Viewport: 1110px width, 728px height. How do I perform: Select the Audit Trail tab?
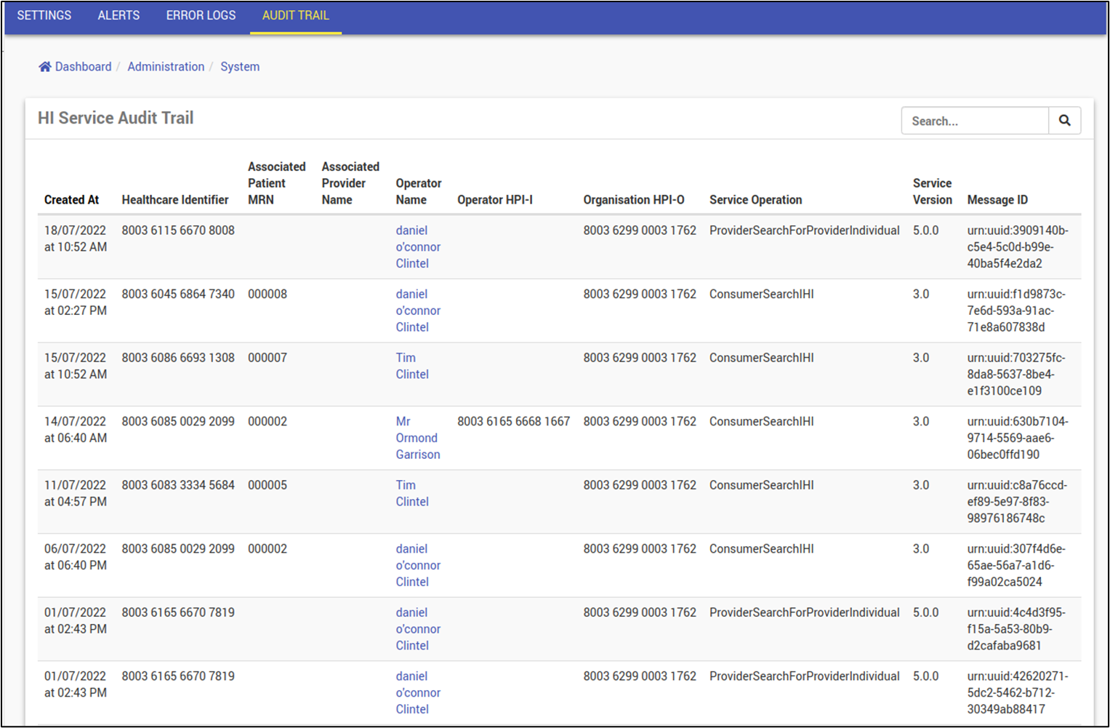click(x=295, y=15)
